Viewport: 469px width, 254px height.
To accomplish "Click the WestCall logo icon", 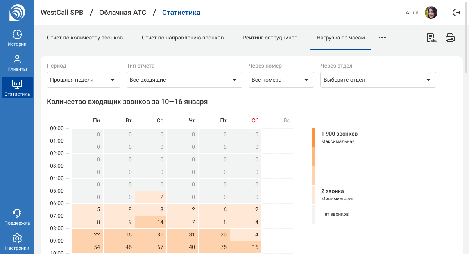I will [17, 12].
